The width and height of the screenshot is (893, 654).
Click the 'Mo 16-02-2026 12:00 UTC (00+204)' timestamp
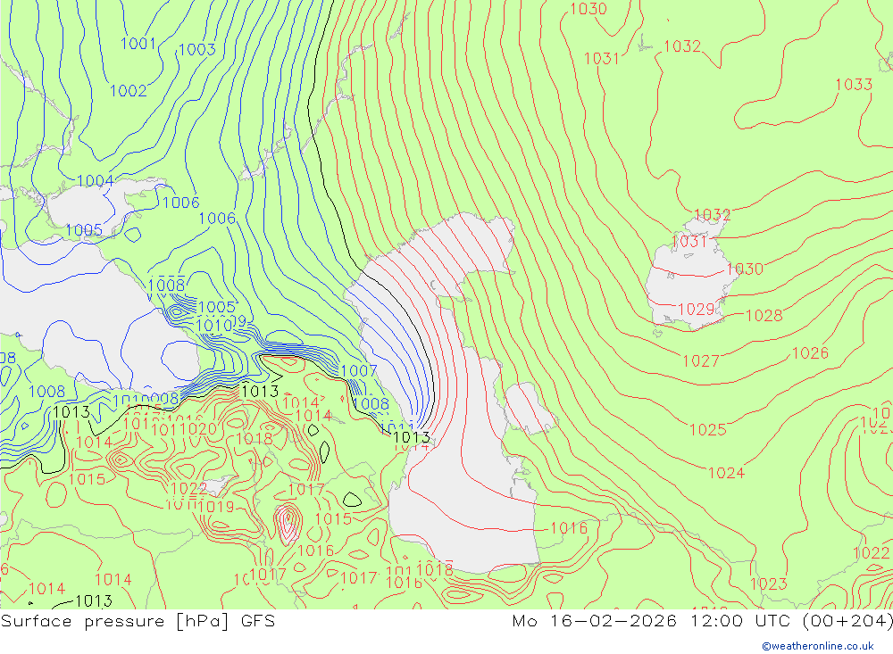[x=702, y=621]
